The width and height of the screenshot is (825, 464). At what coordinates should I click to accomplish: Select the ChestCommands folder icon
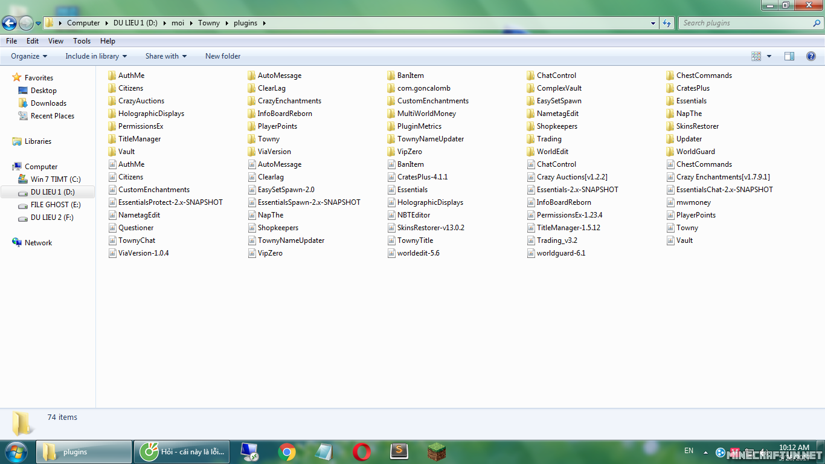[670, 76]
